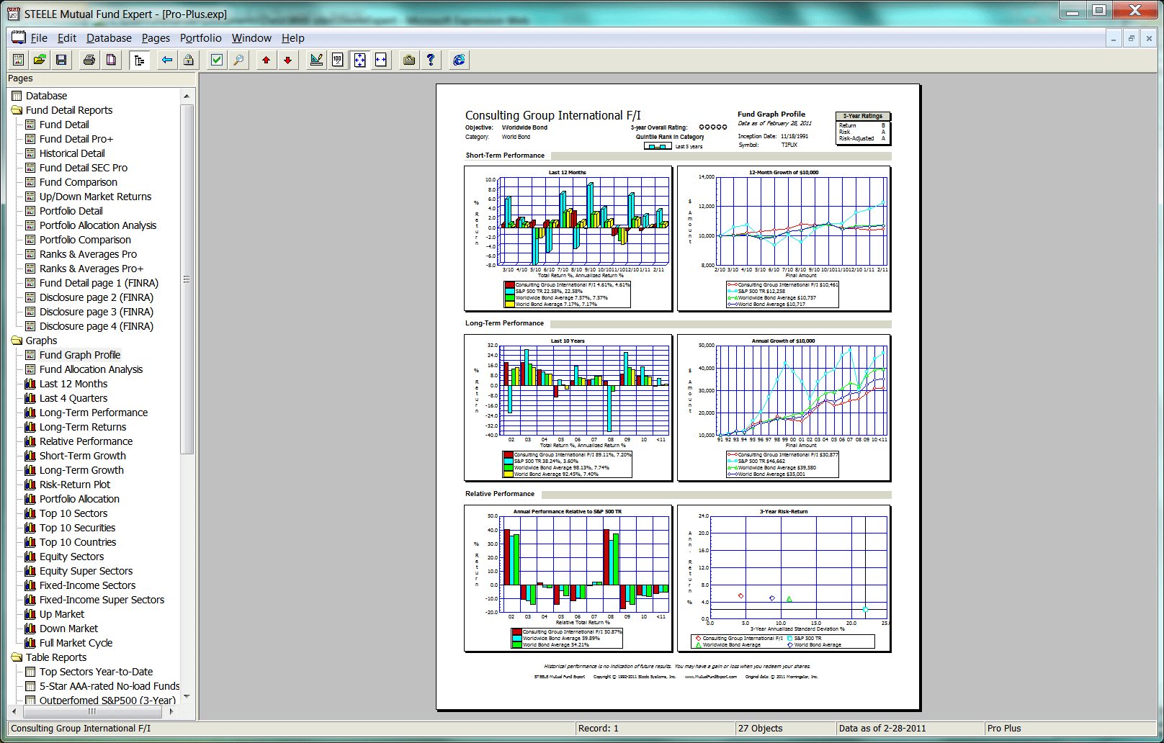Collapse the Fund Detail Reports folder
This screenshot has height=743, width=1164.
[x=17, y=110]
